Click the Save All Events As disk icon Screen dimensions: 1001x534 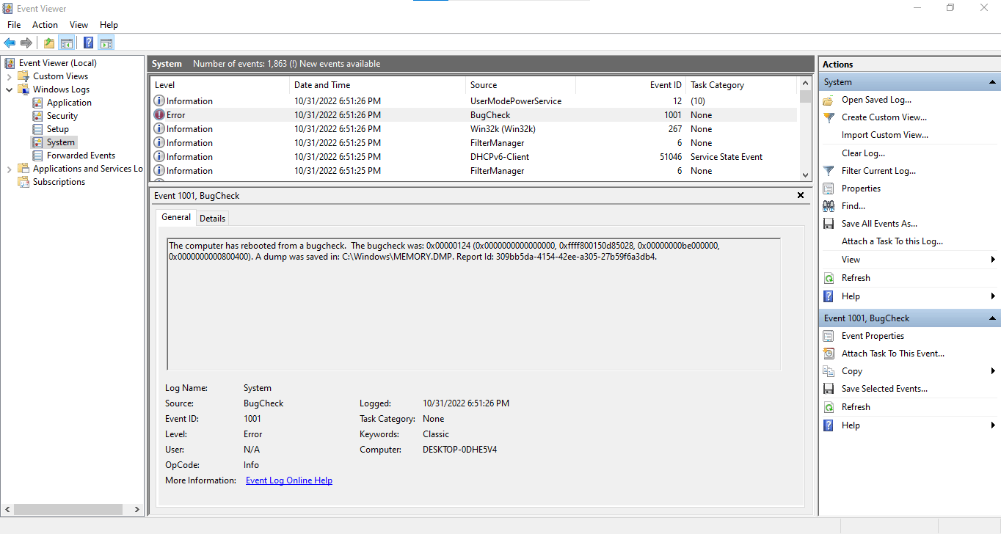point(829,224)
